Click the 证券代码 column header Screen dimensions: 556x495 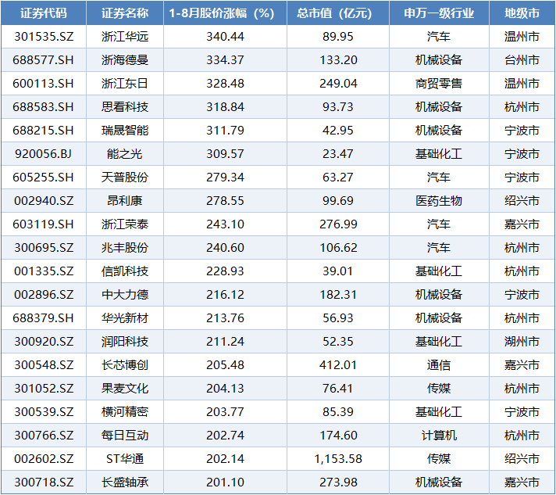(45, 13)
